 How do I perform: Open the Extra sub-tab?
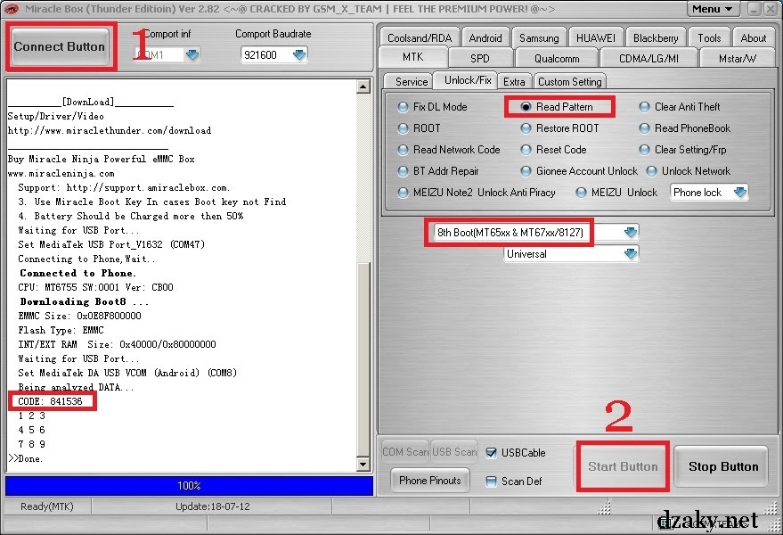coord(514,81)
